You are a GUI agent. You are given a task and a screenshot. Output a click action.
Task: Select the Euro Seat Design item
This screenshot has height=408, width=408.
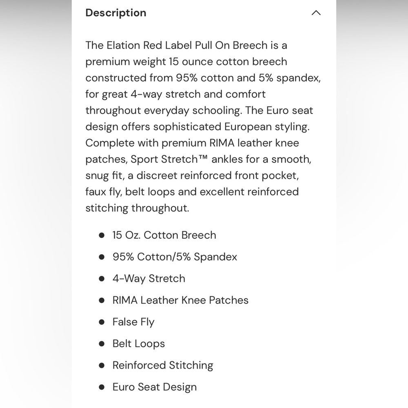(154, 387)
